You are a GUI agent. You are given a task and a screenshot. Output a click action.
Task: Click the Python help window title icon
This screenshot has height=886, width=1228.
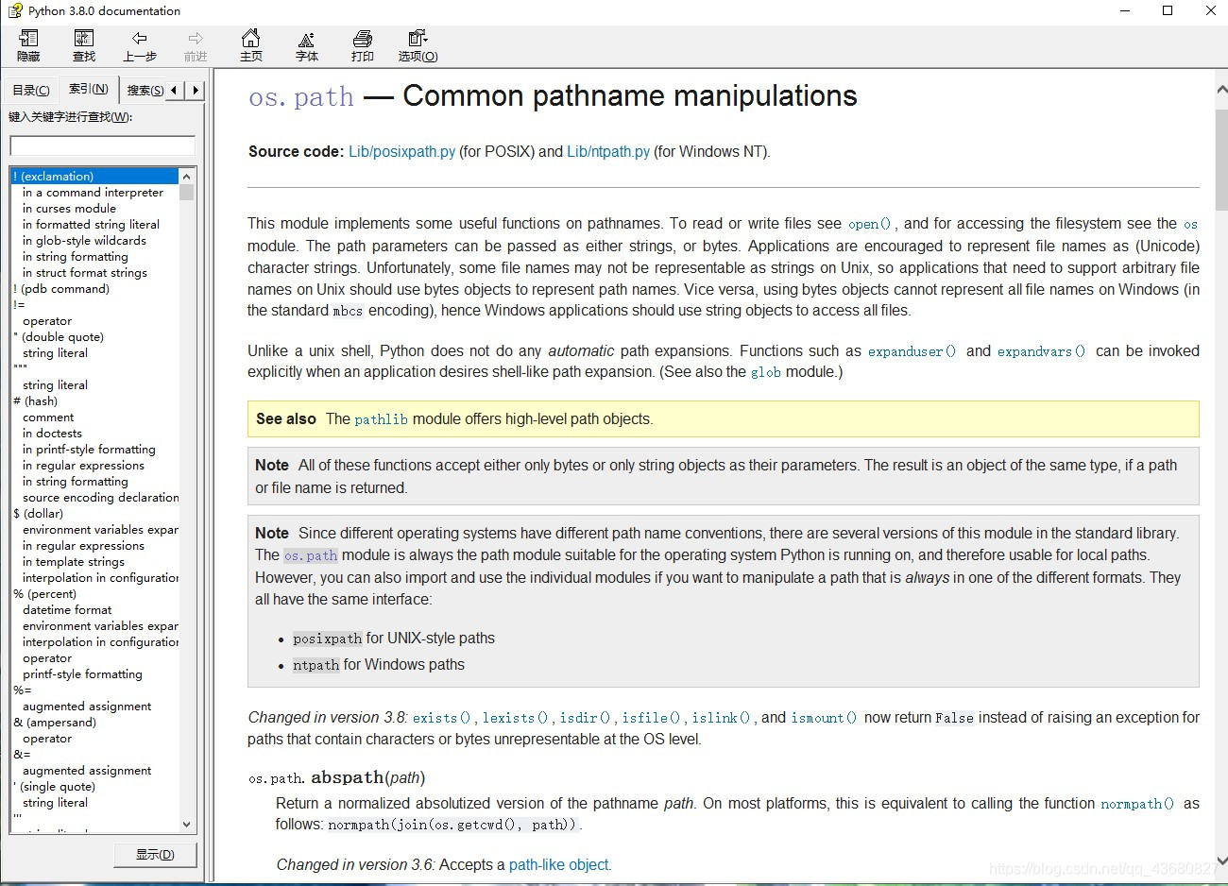14,11
